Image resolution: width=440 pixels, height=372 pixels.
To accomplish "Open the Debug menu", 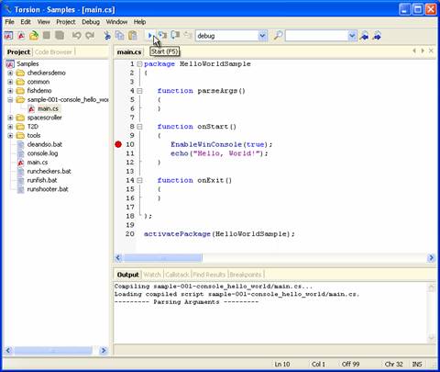I will [x=91, y=22].
